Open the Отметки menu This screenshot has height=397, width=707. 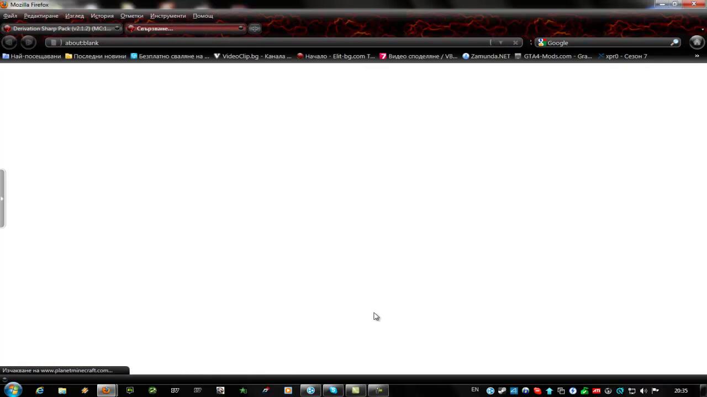click(x=131, y=16)
